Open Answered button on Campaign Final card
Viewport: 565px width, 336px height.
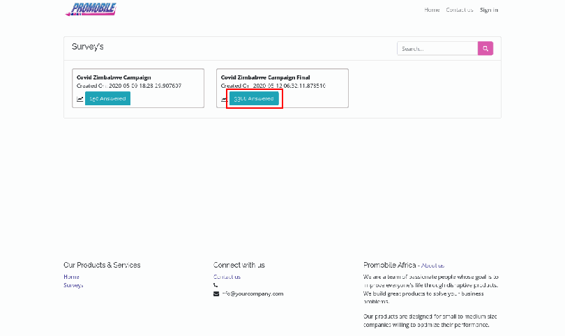point(254,98)
